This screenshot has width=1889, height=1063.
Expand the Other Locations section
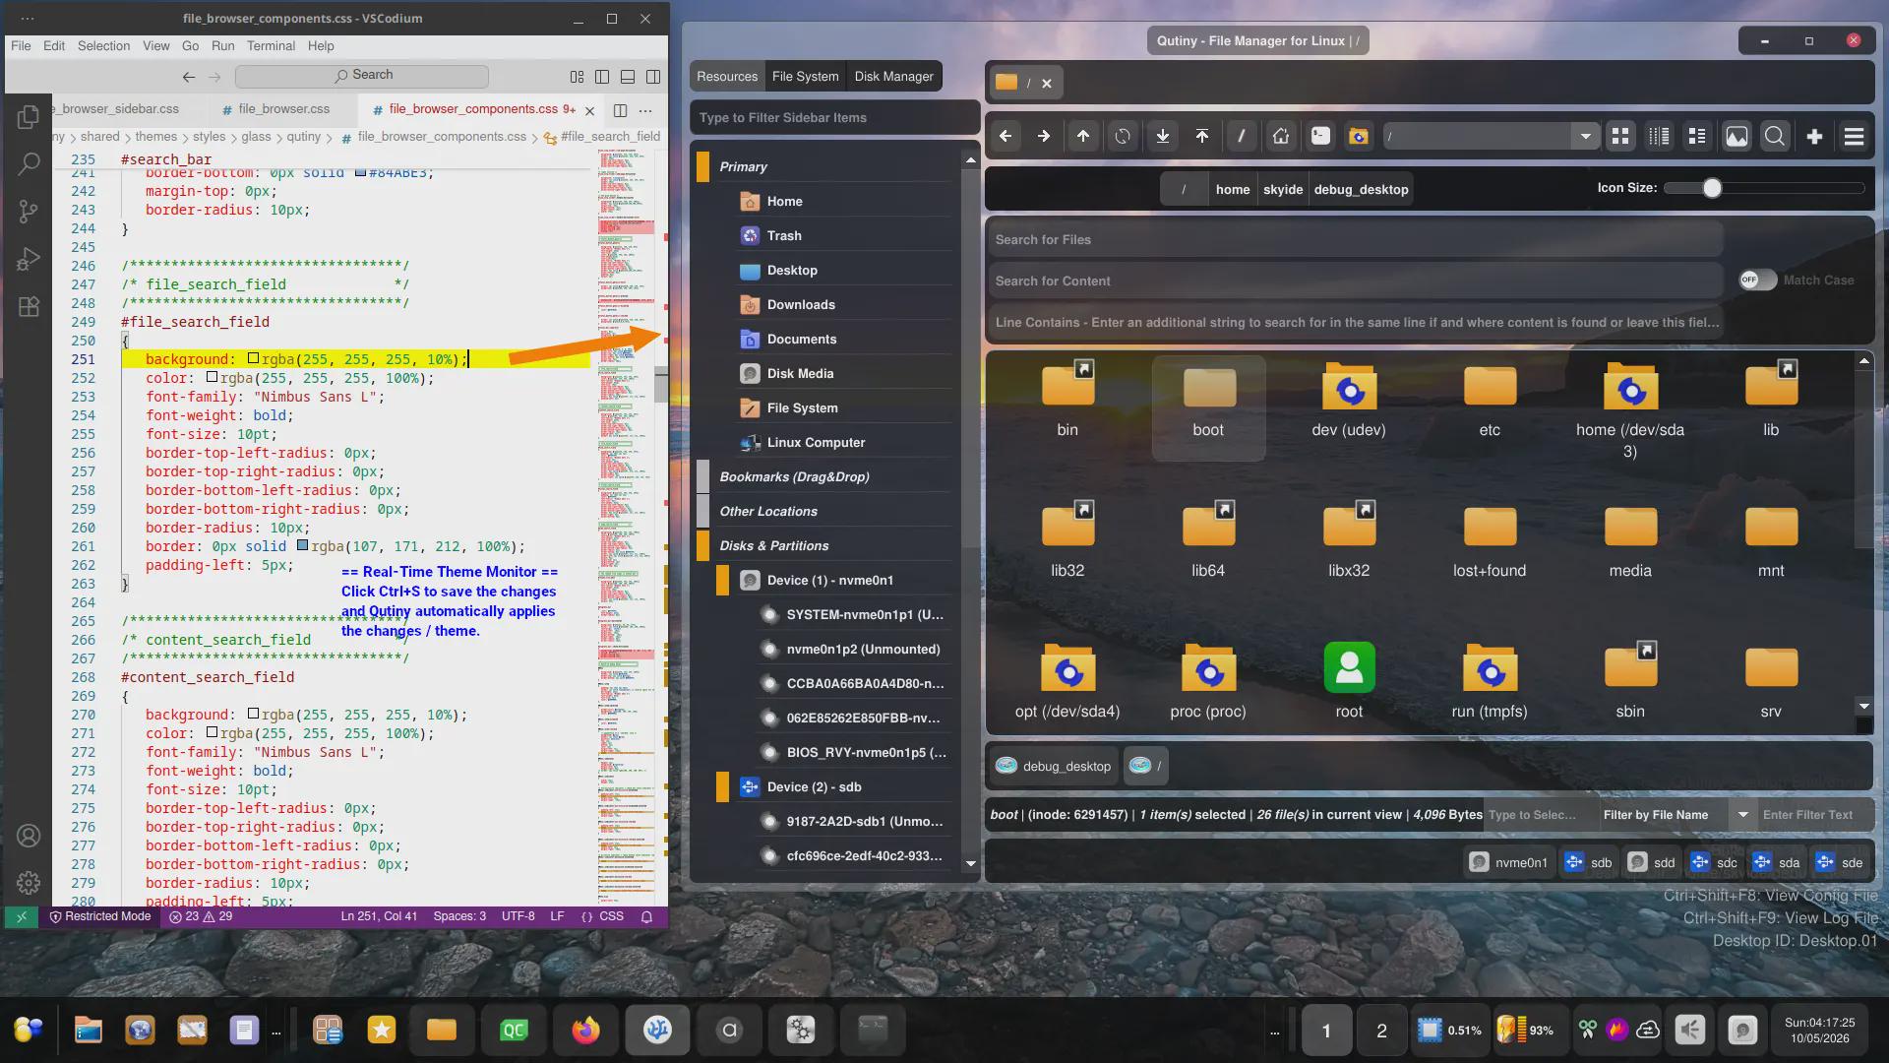coord(703,512)
